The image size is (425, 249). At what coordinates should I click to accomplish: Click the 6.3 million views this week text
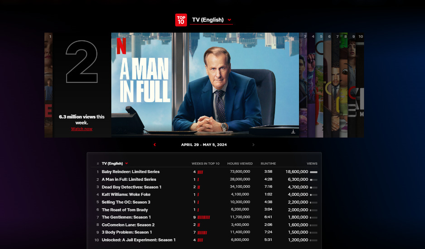coord(82,120)
